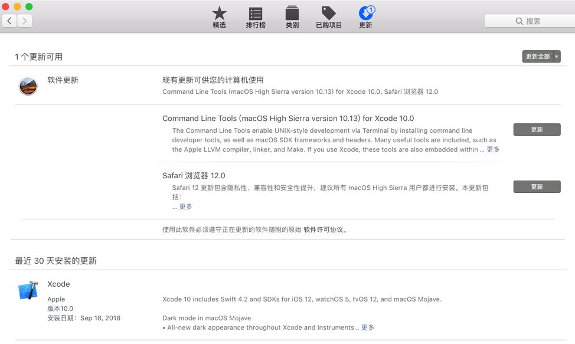
Task: Click the 现有更新可供您的计算机使用 heading
Action: pos(213,80)
